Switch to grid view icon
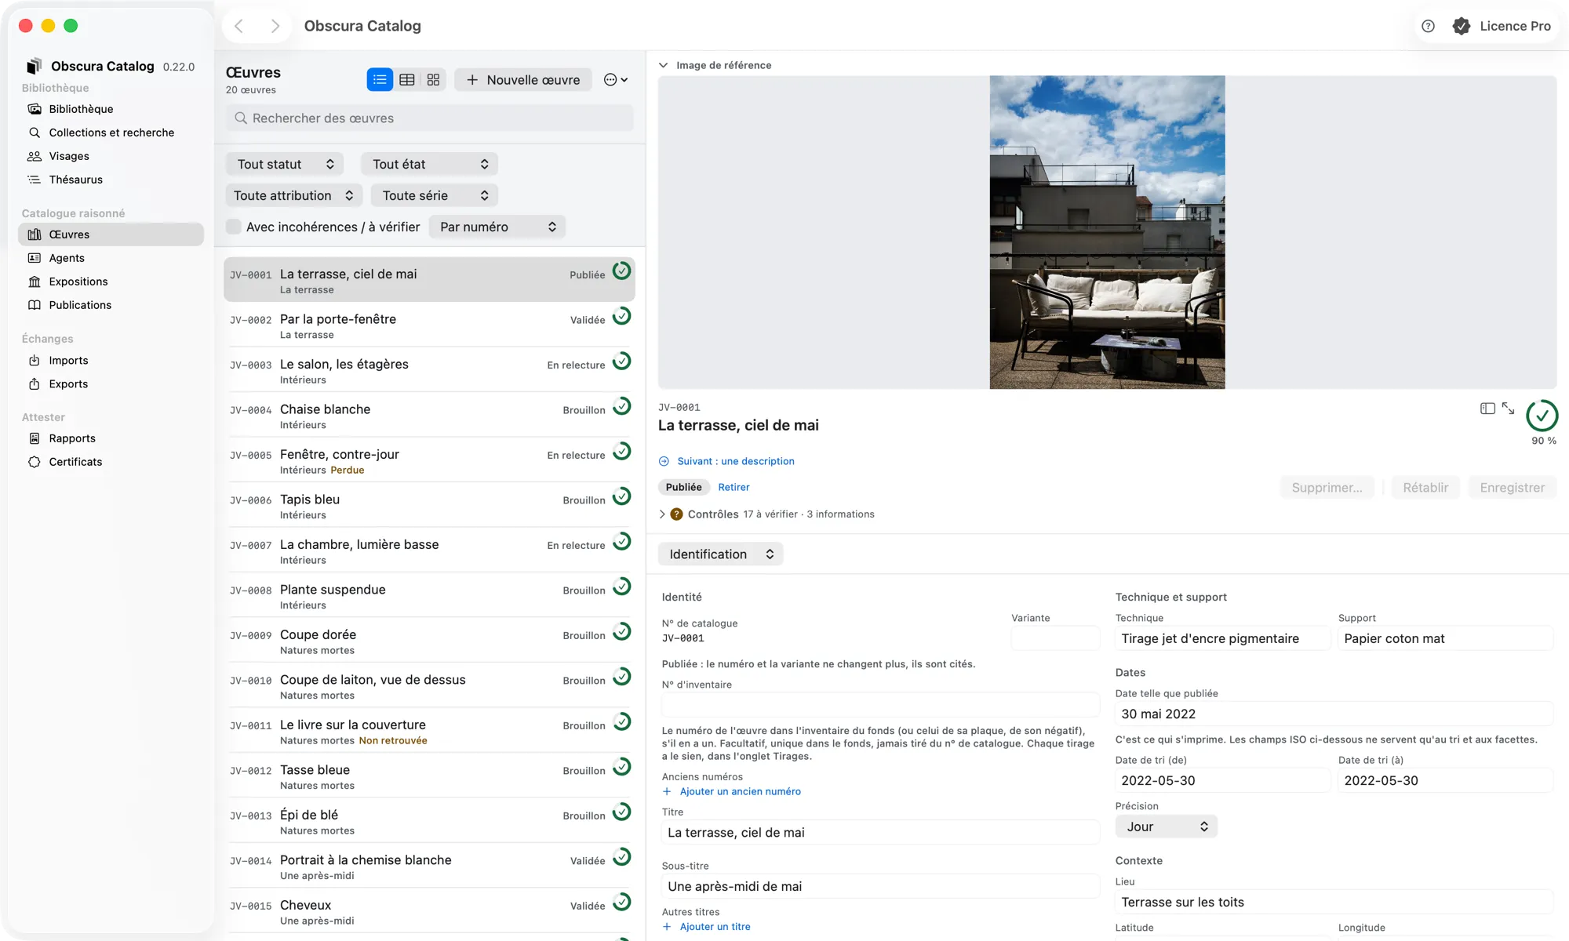 tap(433, 80)
